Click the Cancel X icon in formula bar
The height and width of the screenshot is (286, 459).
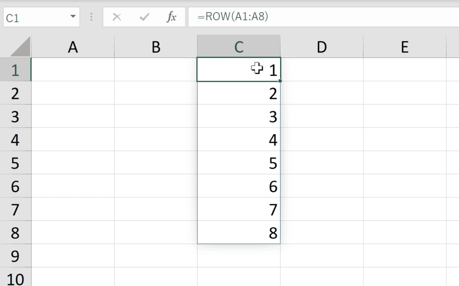pyautogui.click(x=117, y=17)
